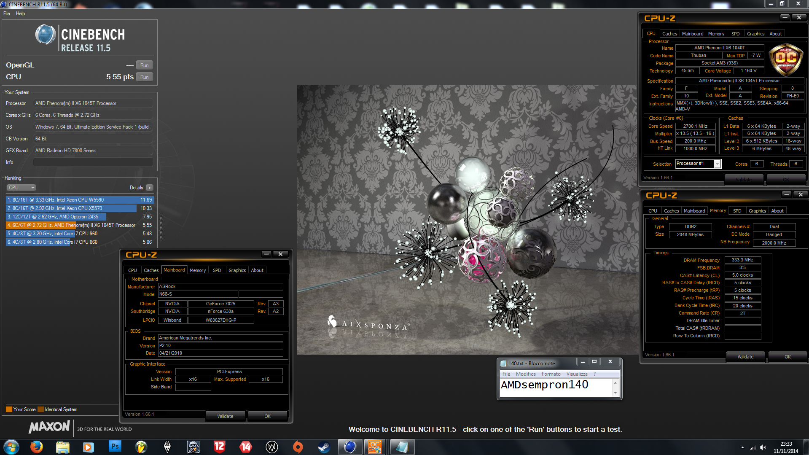This screenshot has width=809, height=455.
Task: Select the AMD Opteron 2435 ranking row
Action: tap(80, 217)
